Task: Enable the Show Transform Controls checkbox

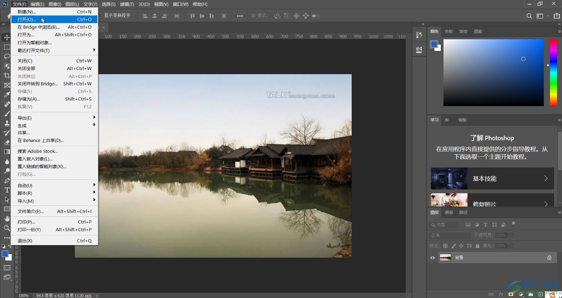Action: pos(100,15)
